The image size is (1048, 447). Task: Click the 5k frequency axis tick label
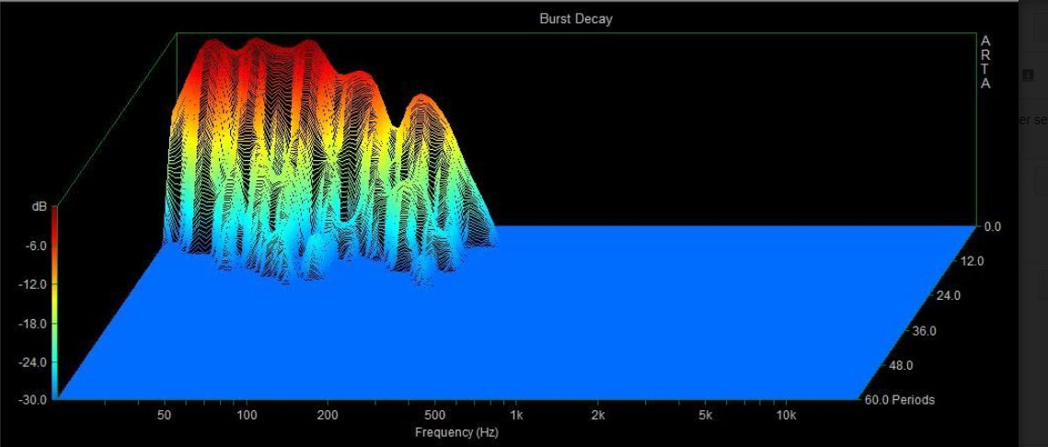point(705,416)
